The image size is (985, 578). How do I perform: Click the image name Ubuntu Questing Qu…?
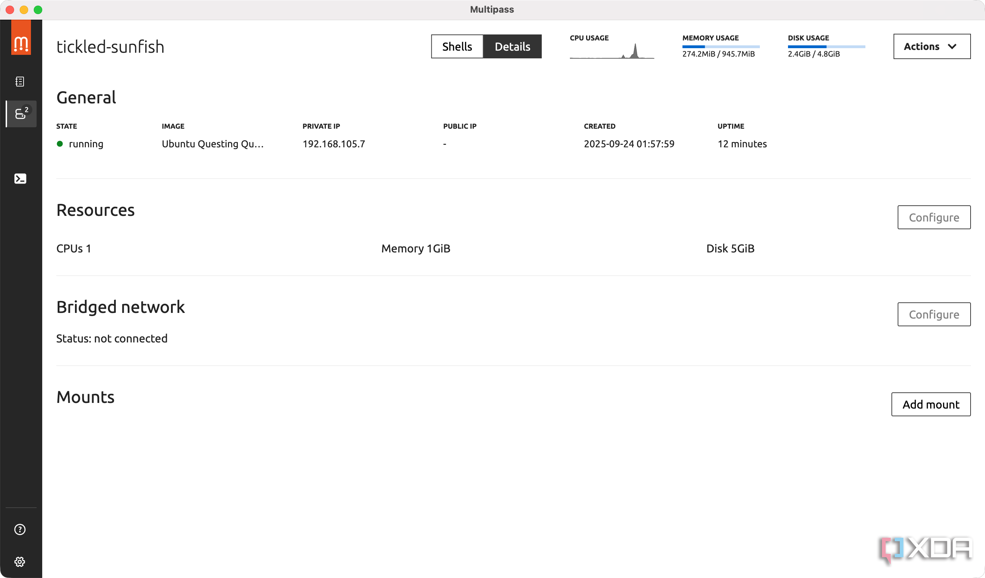(x=212, y=144)
